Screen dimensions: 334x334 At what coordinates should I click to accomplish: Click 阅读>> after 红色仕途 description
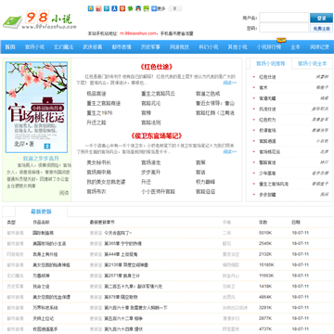[x=230, y=83]
